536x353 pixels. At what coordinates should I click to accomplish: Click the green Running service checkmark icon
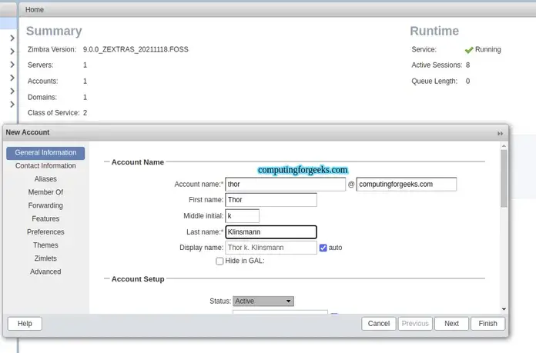[469, 50]
